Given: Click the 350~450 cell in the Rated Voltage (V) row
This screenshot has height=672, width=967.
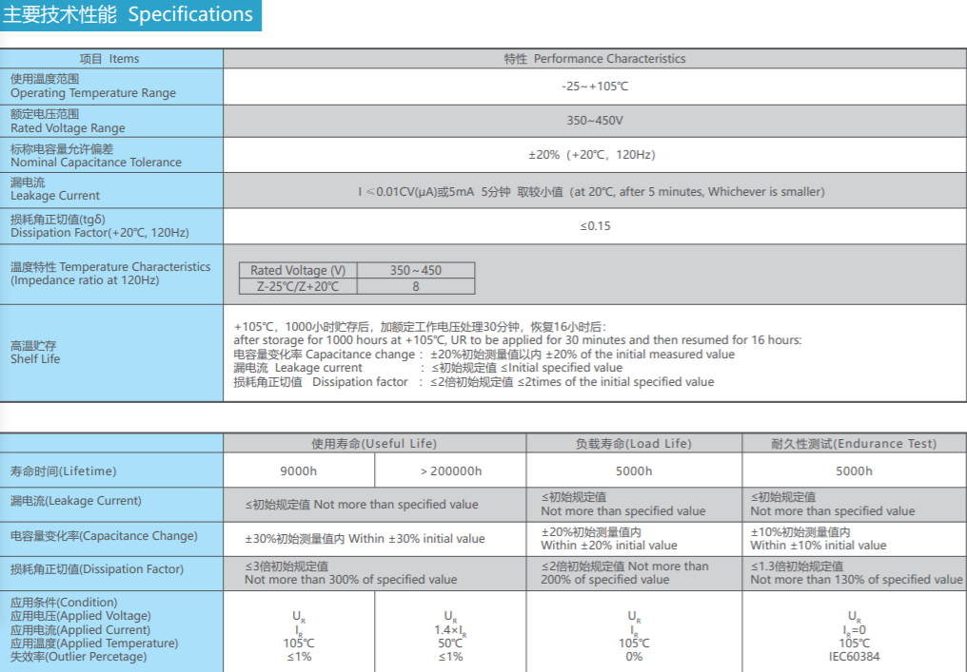Looking at the screenshot, I should pyautogui.click(x=416, y=271).
